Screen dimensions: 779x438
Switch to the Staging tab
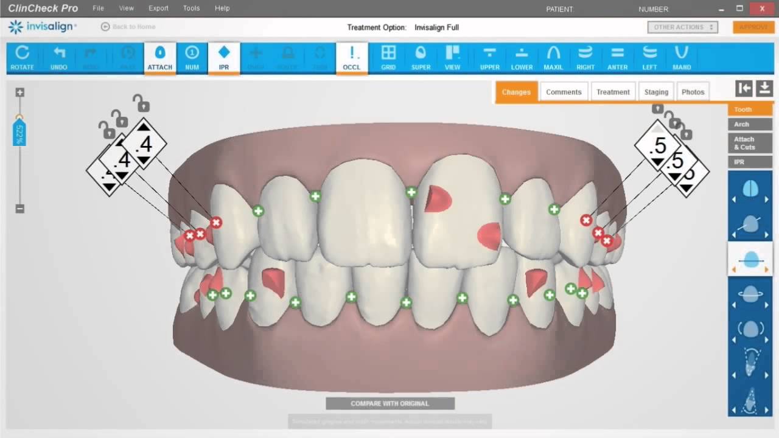[x=656, y=92]
